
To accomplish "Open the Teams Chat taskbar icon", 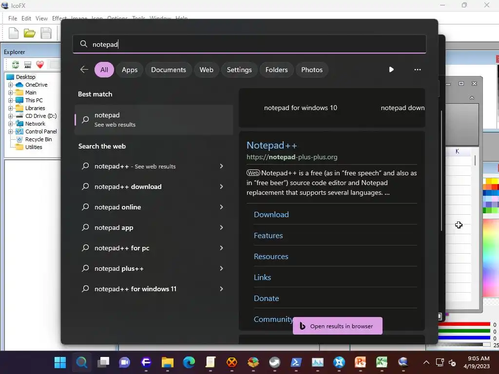I will pos(124,362).
